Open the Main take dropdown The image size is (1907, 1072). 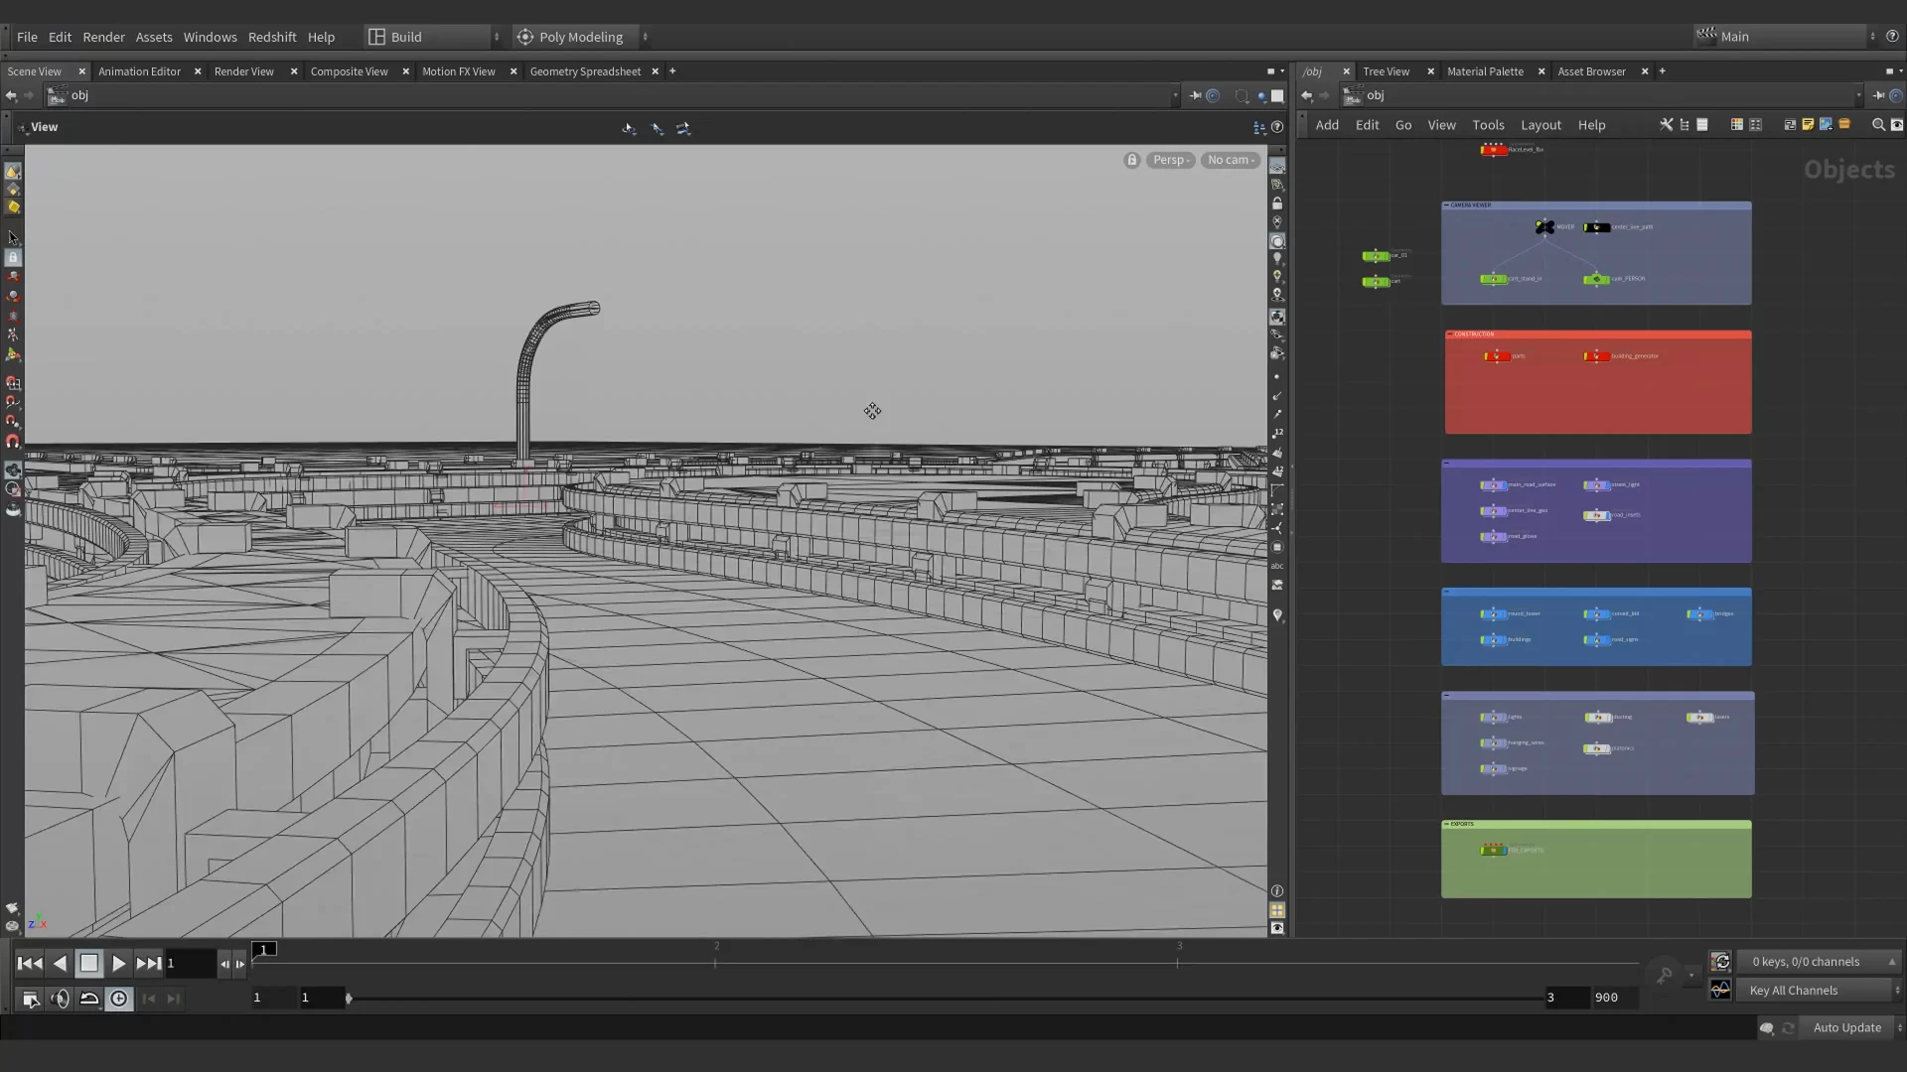1785,37
